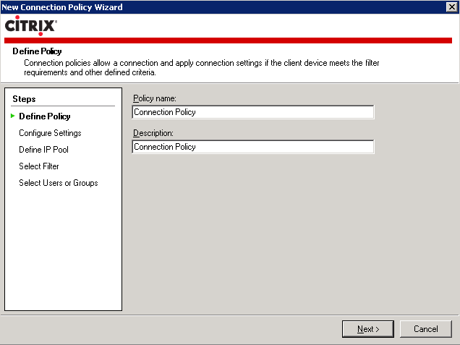Focus the Policy name text field
This screenshot has width=460, height=345.
click(x=253, y=112)
